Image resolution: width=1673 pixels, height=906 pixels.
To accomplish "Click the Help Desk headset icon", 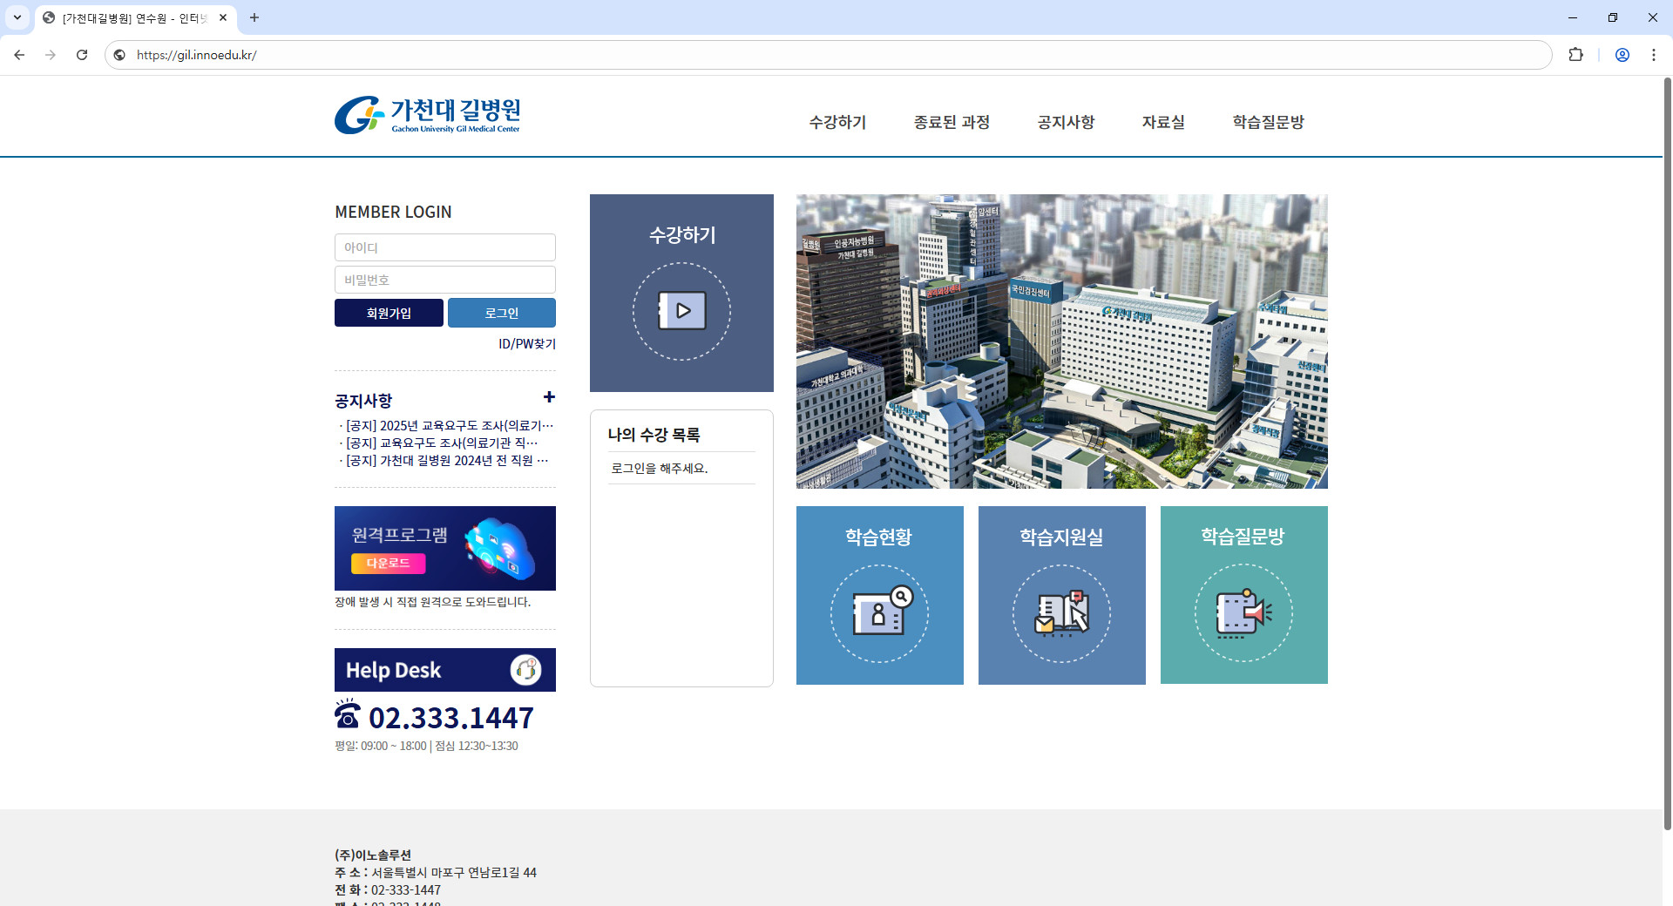I will (x=525, y=670).
